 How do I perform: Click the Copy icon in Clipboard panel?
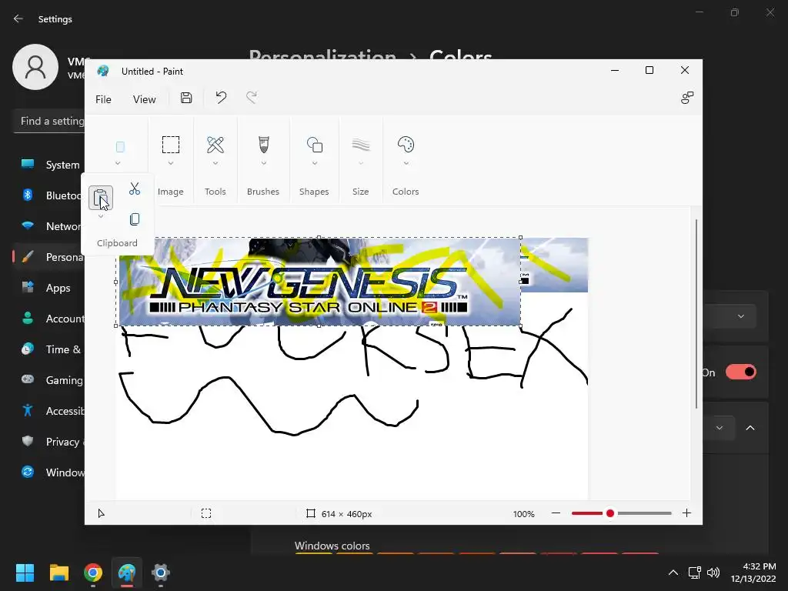(134, 219)
